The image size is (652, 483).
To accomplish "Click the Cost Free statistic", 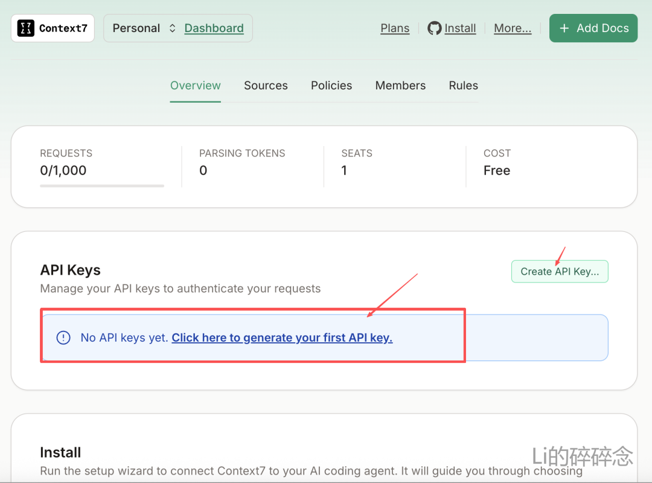I will 496,171.
